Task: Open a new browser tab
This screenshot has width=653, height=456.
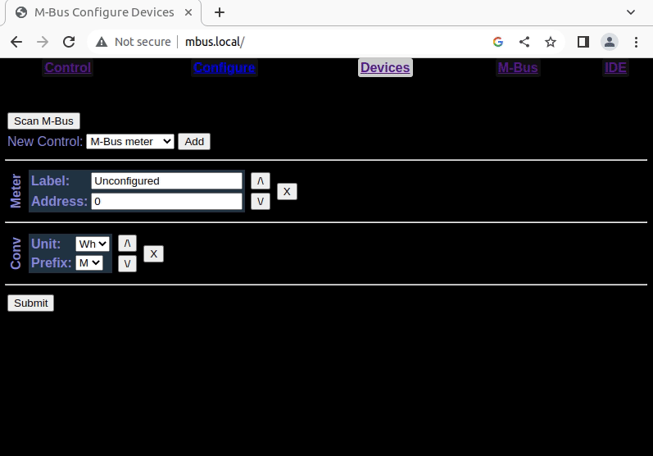Action: [x=220, y=12]
